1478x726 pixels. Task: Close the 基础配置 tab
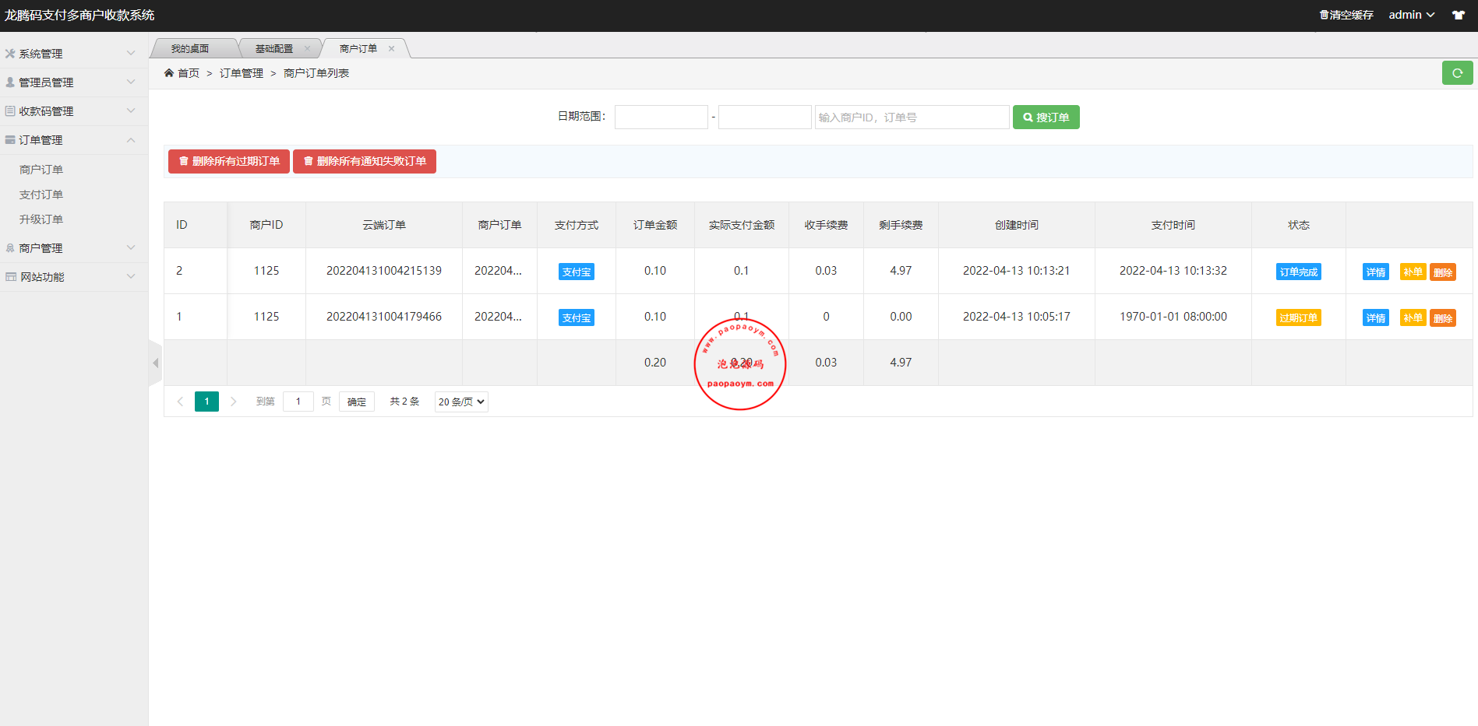coord(307,49)
